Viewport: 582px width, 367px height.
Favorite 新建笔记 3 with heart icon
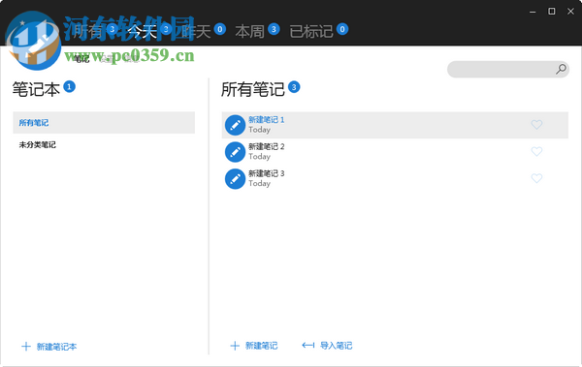(x=536, y=178)
